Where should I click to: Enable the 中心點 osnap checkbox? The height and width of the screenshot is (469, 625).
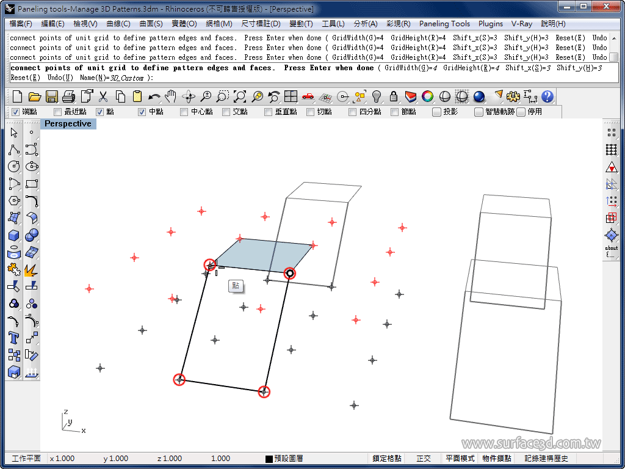click(x=184, y=112)
